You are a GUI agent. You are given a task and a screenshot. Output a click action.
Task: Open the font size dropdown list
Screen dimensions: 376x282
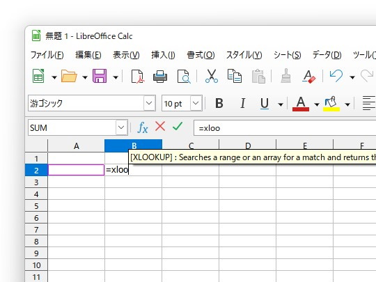click(196, 103)
